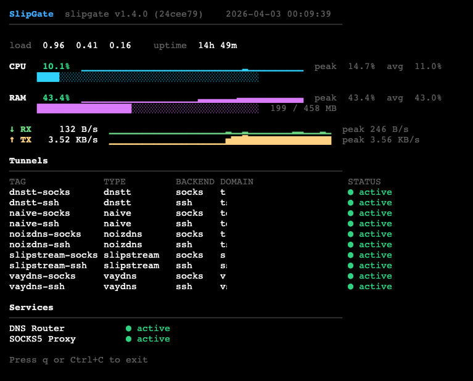Click the CPU usage progress bar
The image size is (473, 381).
(147, 77)
